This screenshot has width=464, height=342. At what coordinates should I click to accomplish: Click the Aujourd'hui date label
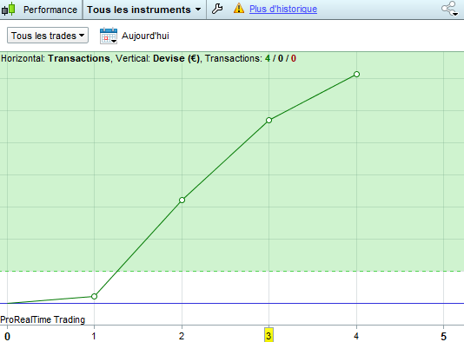(x=145, y=36)
